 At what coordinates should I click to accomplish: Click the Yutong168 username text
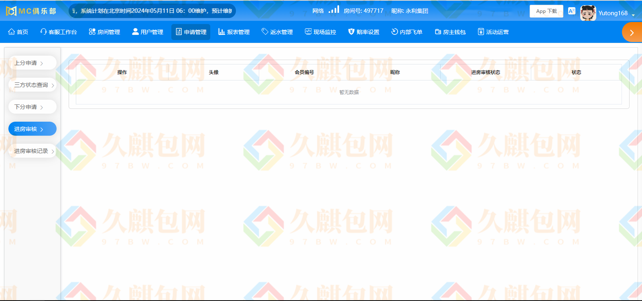(x=613, y=13)
